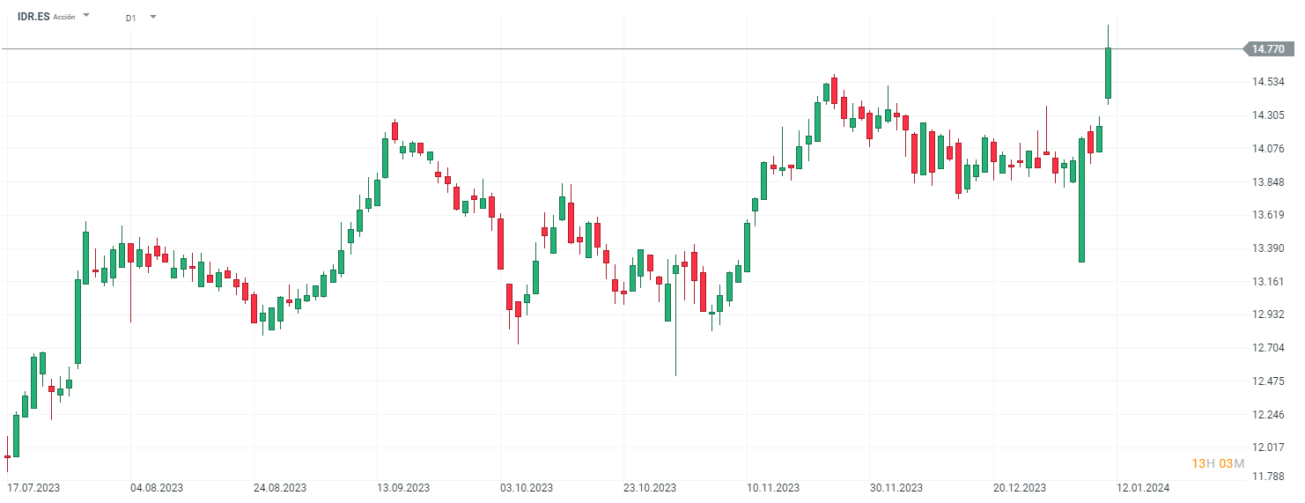Select the 13.848 price level label
1305x503 pixels.
tap(1267, 181)
